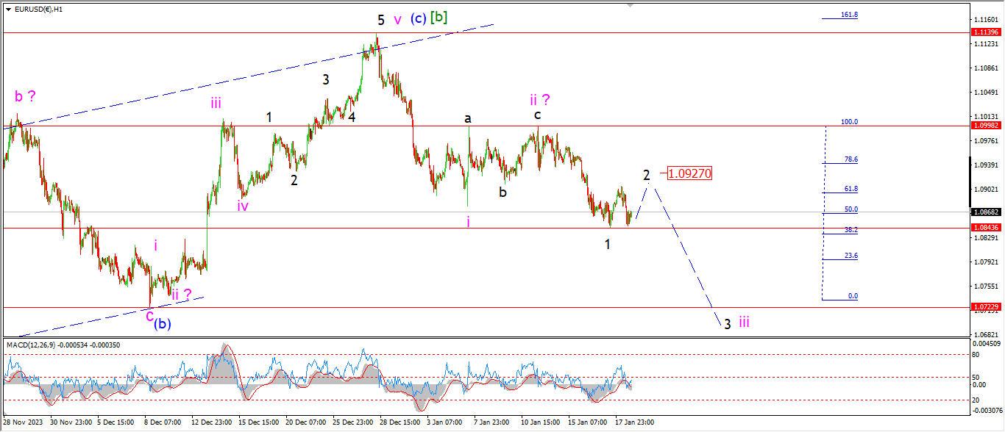Click the grey chart shift triangle marker
This screenshot has height=432, width=1005.
(630, 6)
